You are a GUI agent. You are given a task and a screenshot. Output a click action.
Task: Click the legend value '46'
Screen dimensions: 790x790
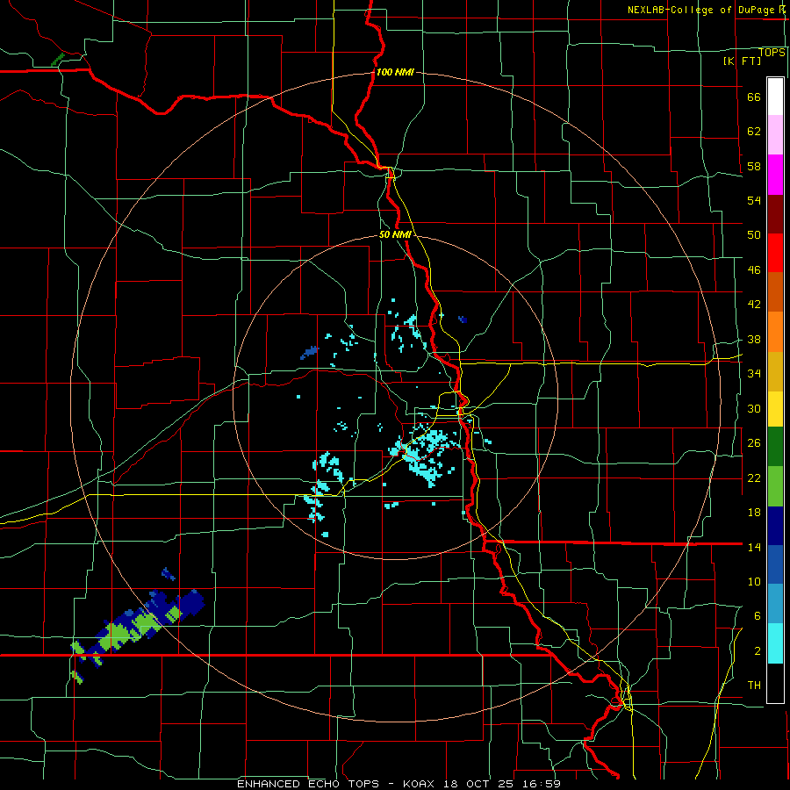coord(754,270)
